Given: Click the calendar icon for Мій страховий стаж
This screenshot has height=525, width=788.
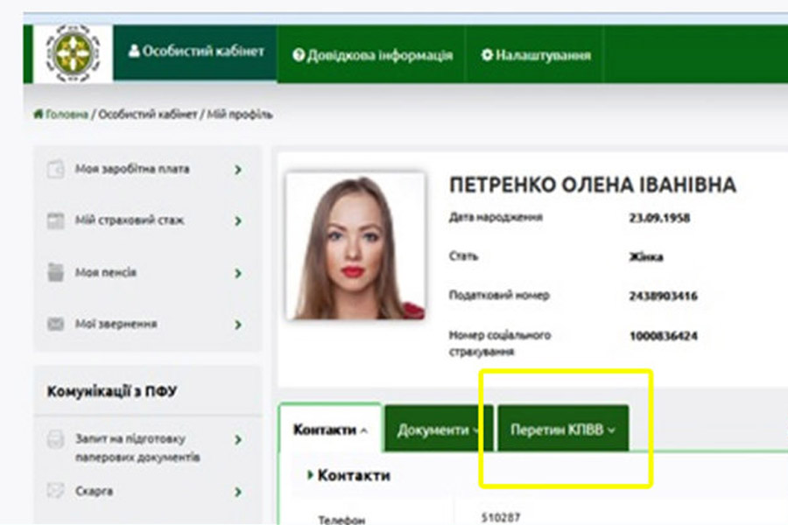Looking at the screenshot, I should pos(56,221).
